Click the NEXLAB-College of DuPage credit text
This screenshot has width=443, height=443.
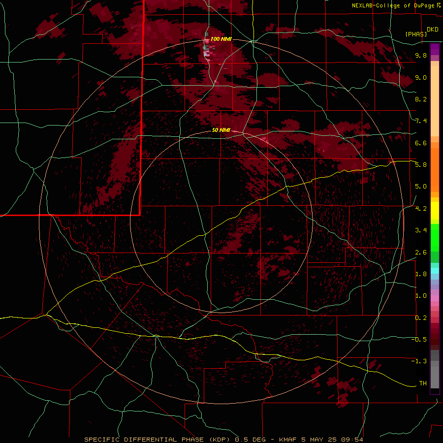click(x=393, y=5)
